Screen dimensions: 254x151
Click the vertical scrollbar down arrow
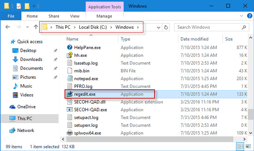pyautogui.click(x=251, y=133)
